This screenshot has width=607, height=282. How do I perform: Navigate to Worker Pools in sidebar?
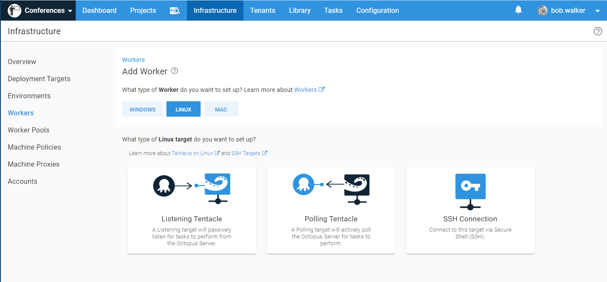pyautogui.click(x=29, y=130)
